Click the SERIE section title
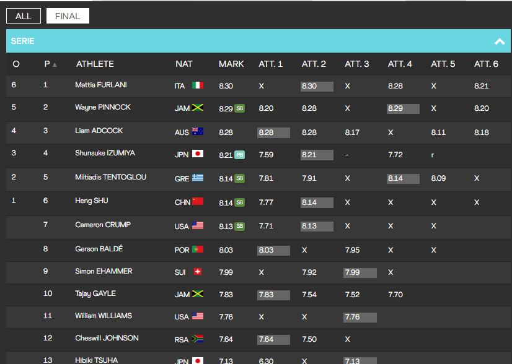 point(22,41)
